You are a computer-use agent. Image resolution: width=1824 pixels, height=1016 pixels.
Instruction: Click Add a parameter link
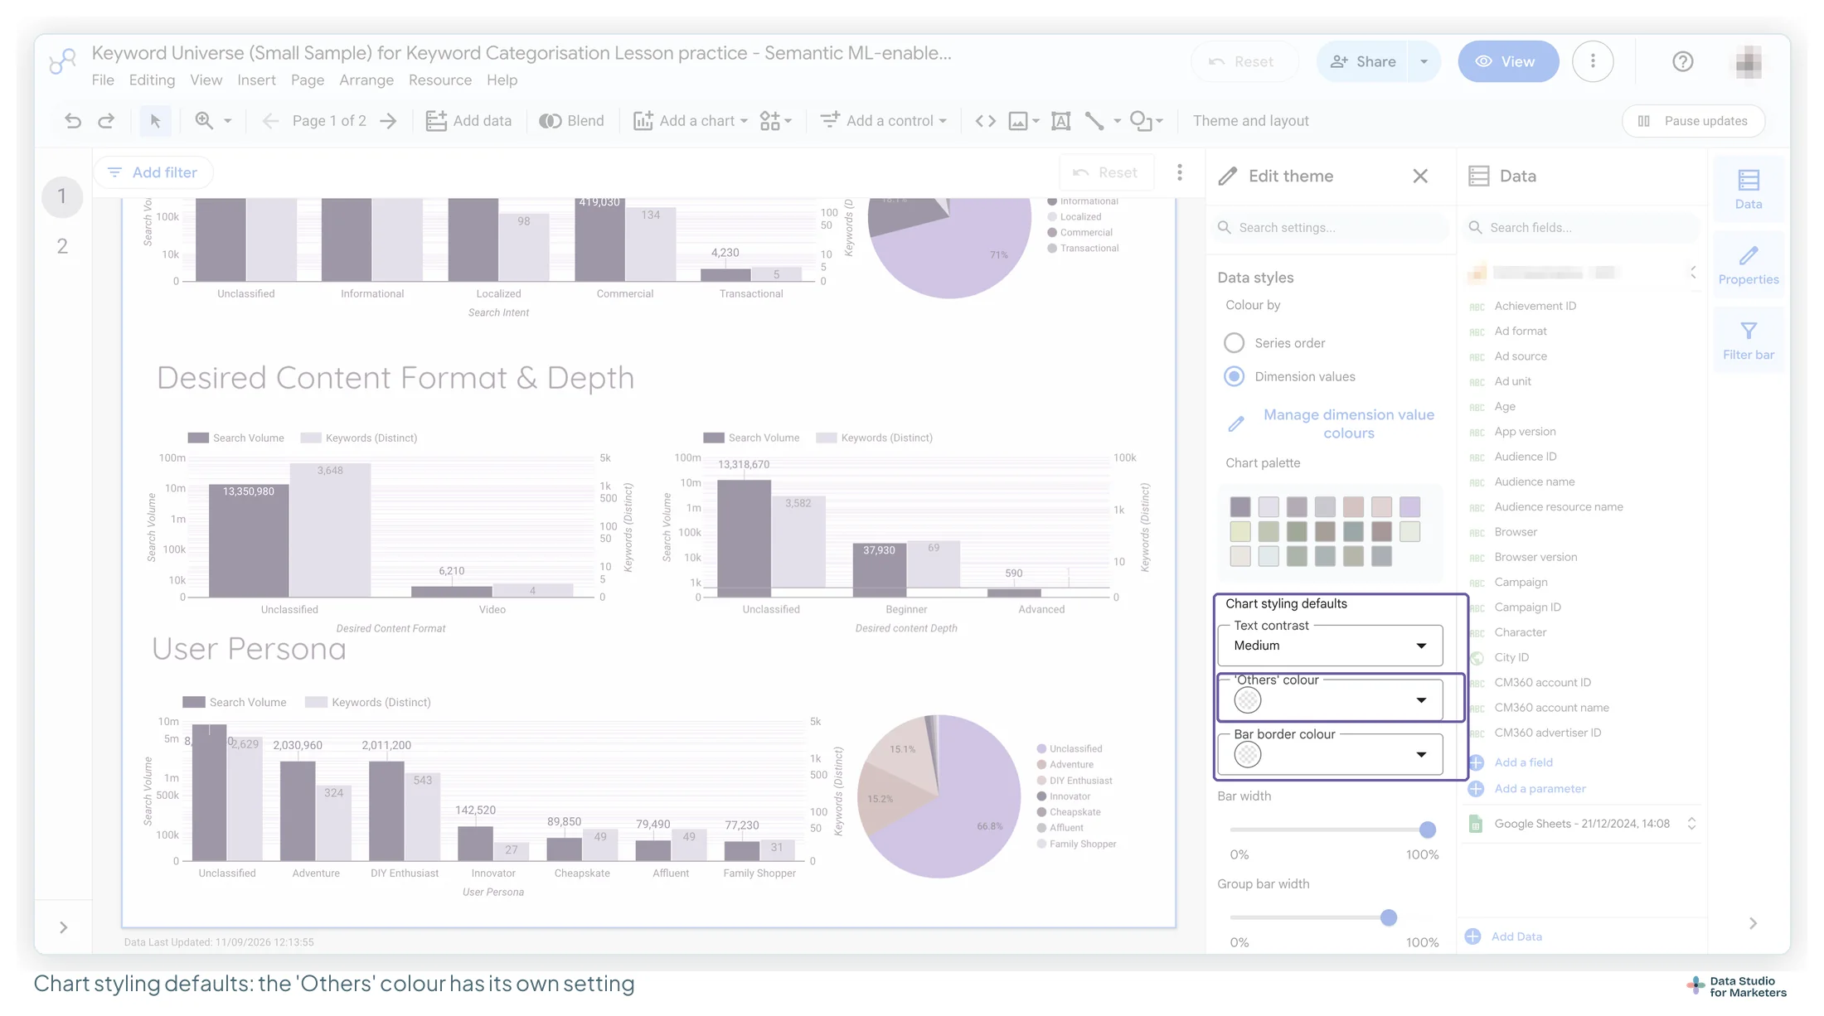1540,788
